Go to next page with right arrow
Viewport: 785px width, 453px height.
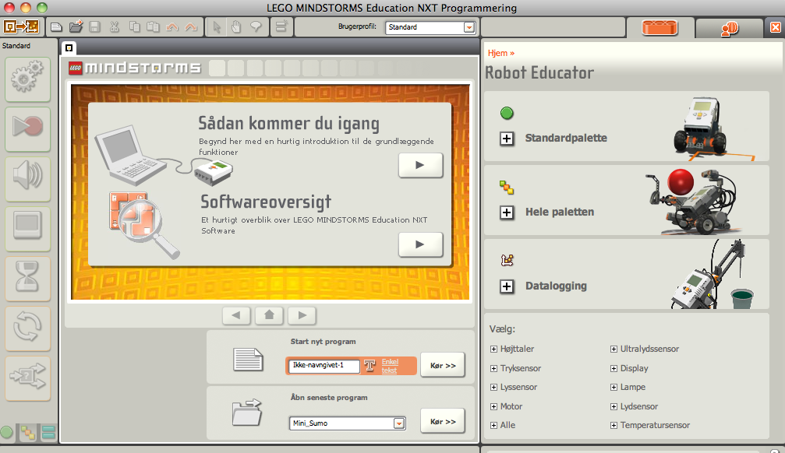click(302, 315)
